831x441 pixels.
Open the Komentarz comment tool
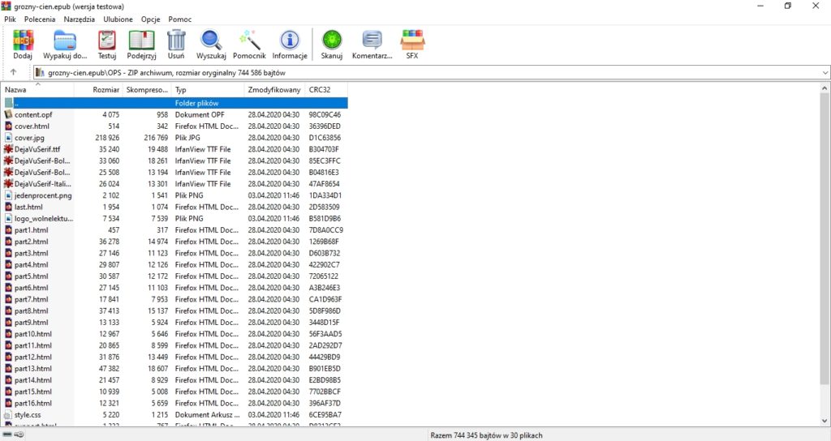[x=372, y=45]
